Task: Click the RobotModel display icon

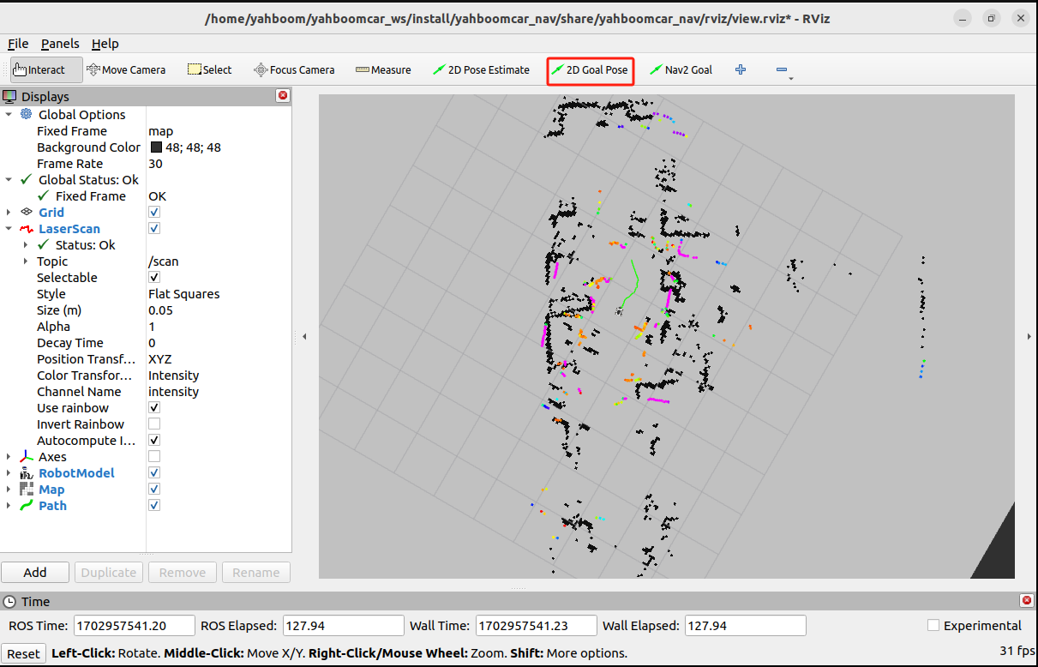Action: point(26,473)
